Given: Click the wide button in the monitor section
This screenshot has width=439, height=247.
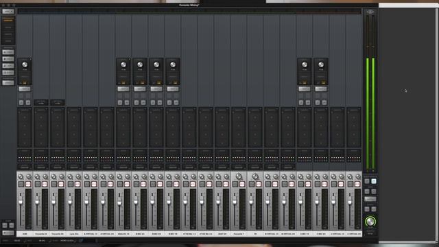Looking at the screenshot, I should 370,199.
